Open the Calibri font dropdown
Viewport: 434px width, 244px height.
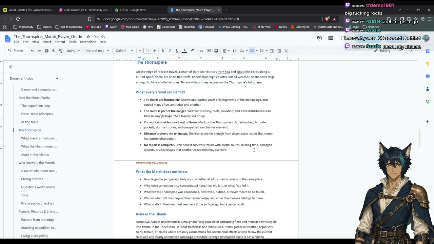[124, 51]
